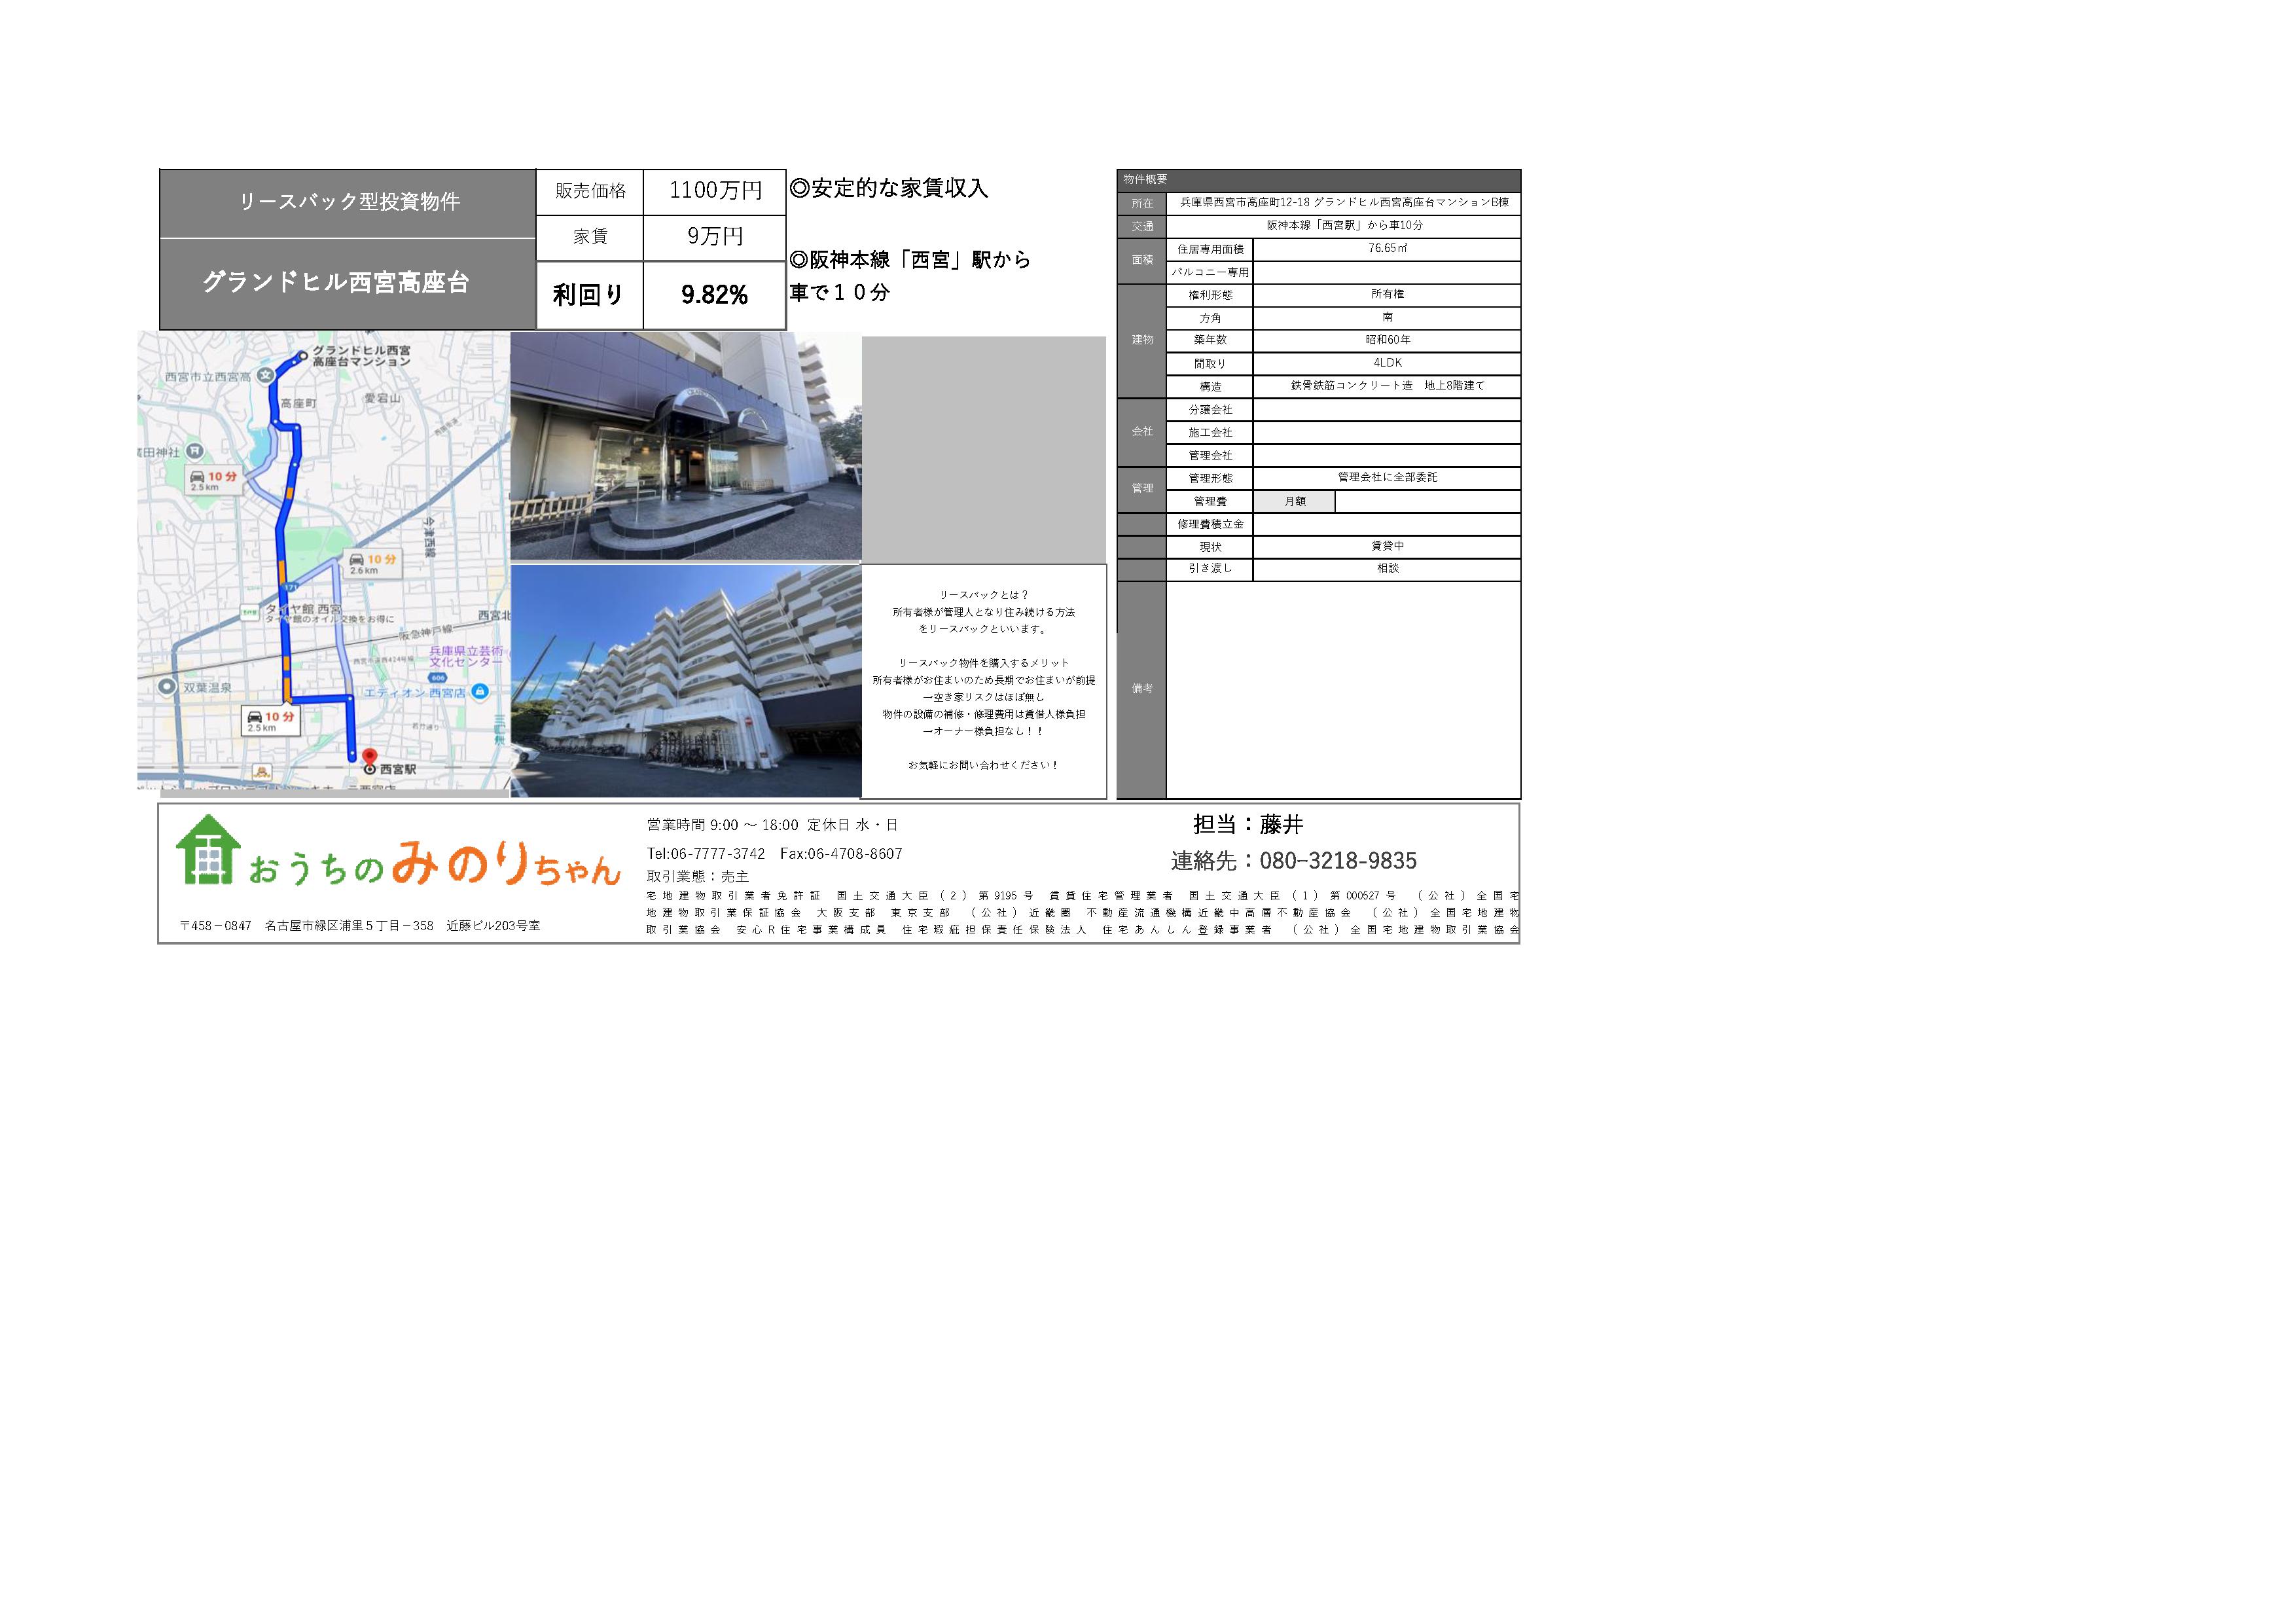The image size is (2296, 1624).
Task: Click the contact phone number 080-3218-9835
Action: click(1337, 861)
